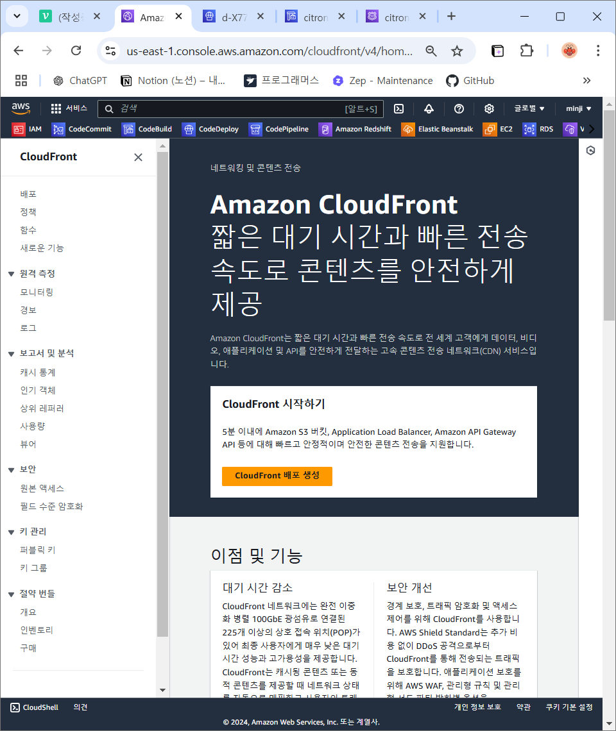616x731 pixels.
Task: Open the AWS logo home link
Action: click(x=21, y=108)
